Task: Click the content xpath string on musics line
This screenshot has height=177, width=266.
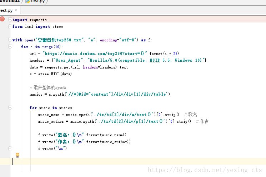Action: pos(117,94)
